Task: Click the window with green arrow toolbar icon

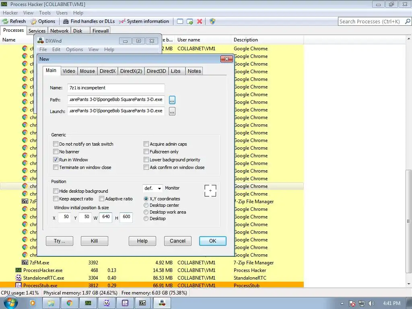Action: tap(190, 21)
